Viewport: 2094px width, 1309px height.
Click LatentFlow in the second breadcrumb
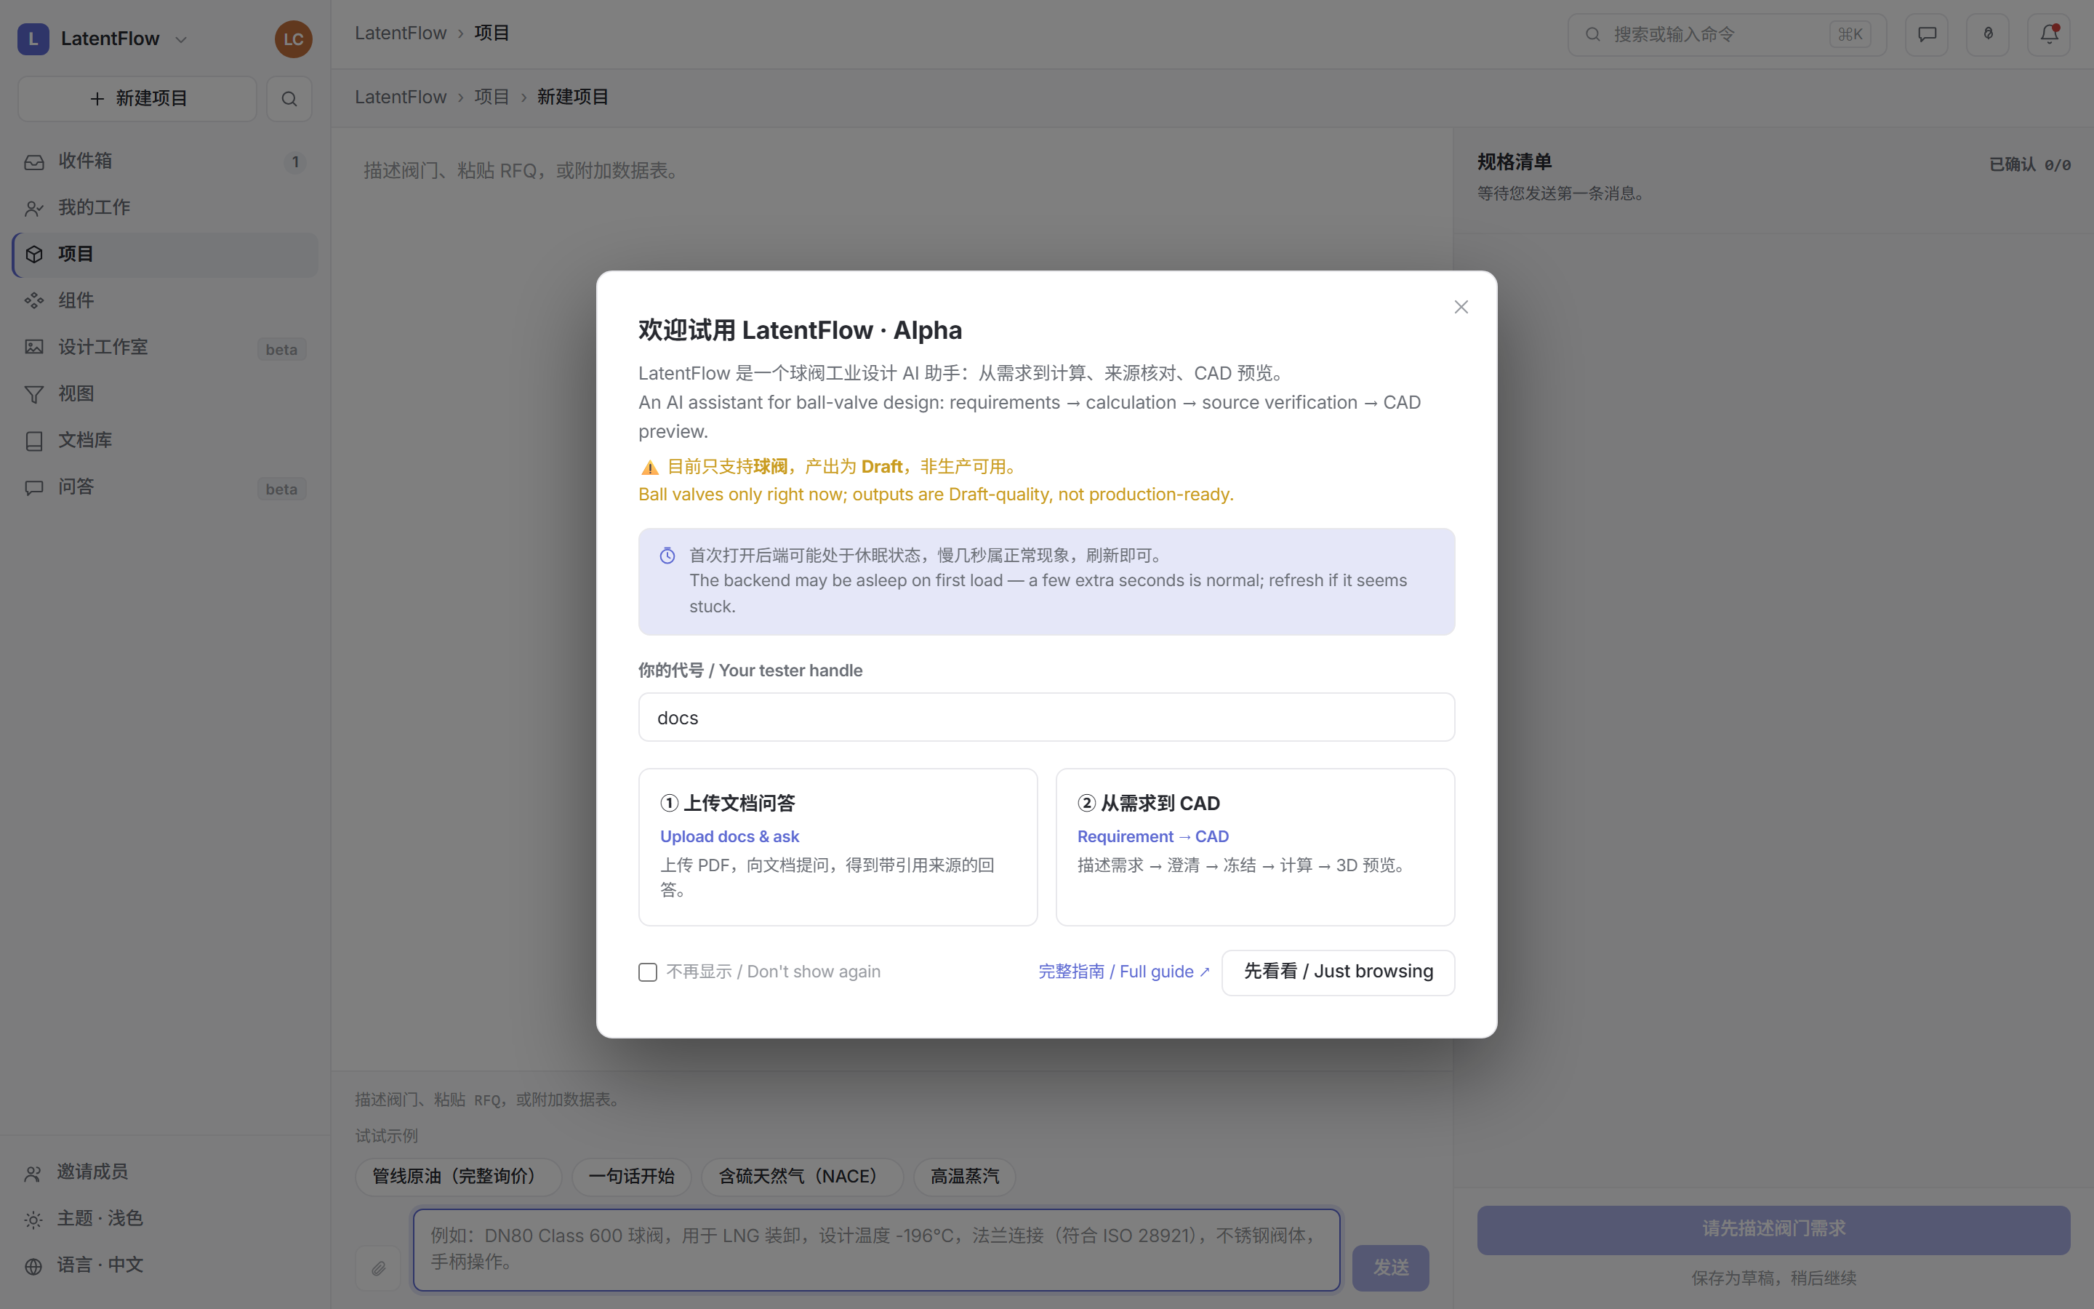pos(401,97)
